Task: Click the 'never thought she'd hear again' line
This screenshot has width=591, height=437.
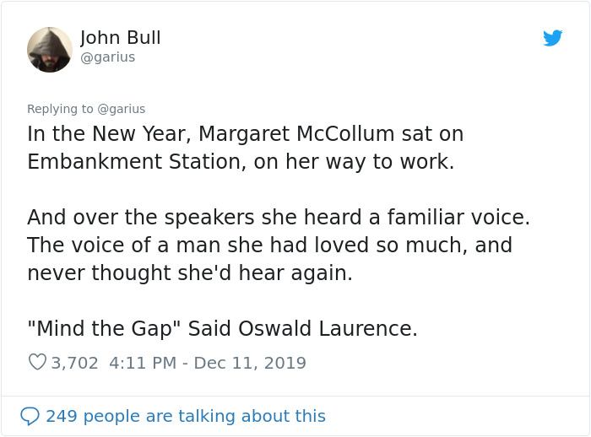Action: [190, 273]
